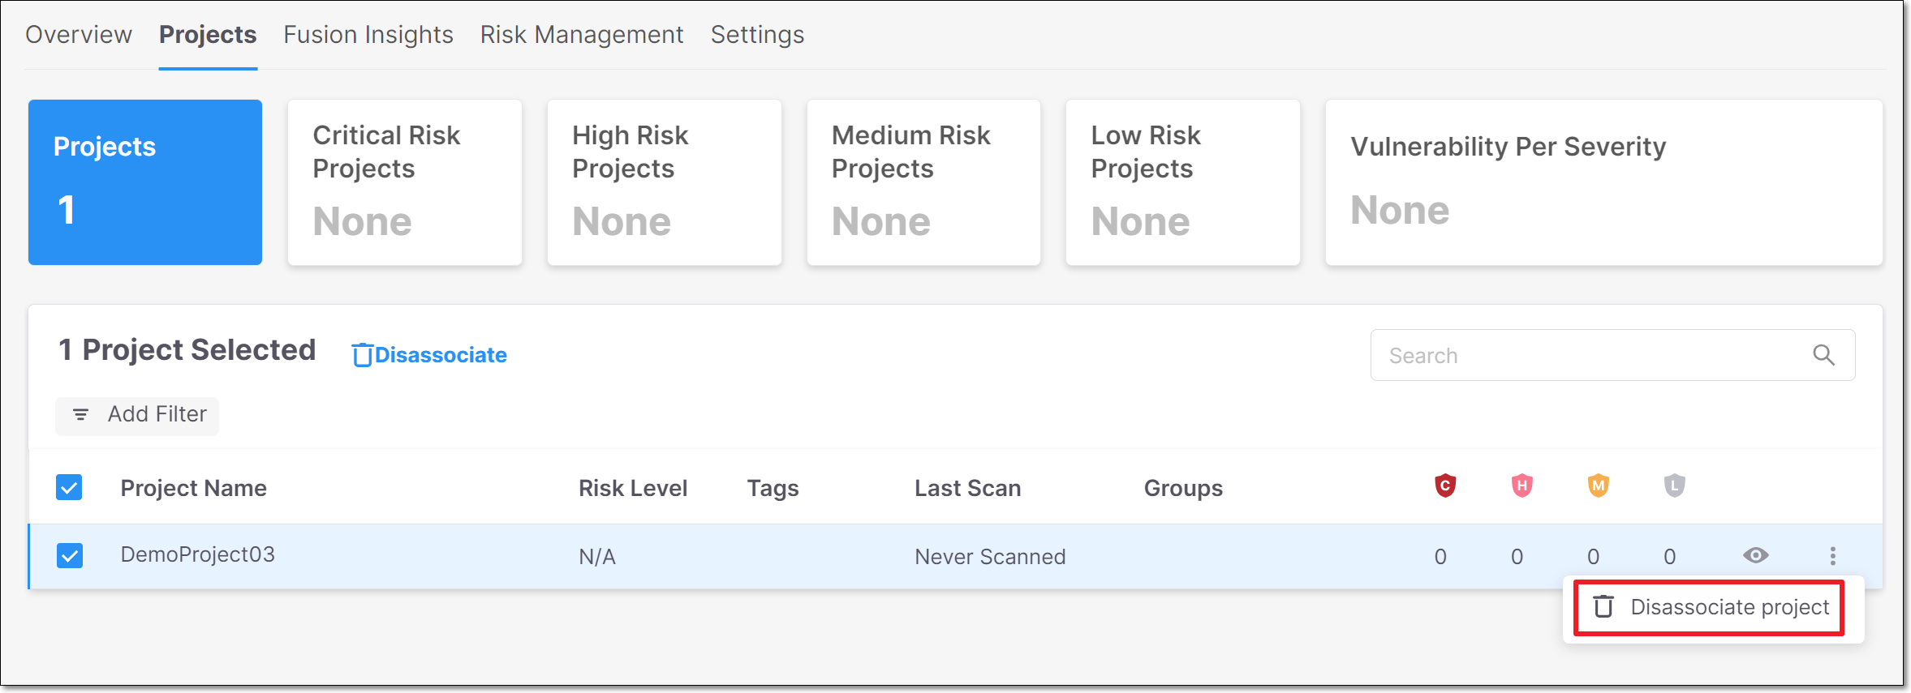
Task: Click the magnifier search icon
Action: tap(1823, 355)
